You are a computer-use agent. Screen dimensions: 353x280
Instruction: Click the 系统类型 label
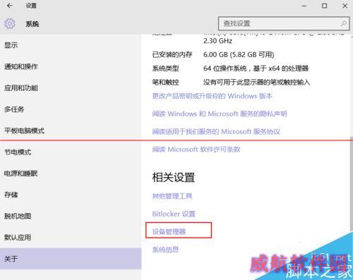click(x=166, y=68)
